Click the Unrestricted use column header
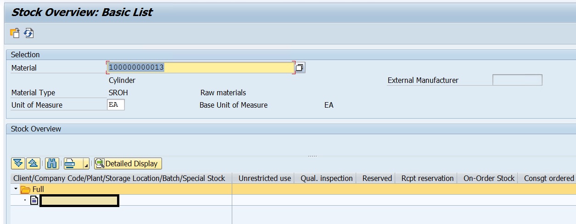Image resolution: width=576 pixels, height=224 pixels. pos(264,178)
